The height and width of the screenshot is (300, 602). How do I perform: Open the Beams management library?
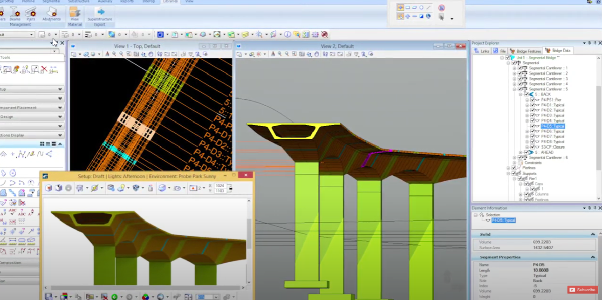14,13
